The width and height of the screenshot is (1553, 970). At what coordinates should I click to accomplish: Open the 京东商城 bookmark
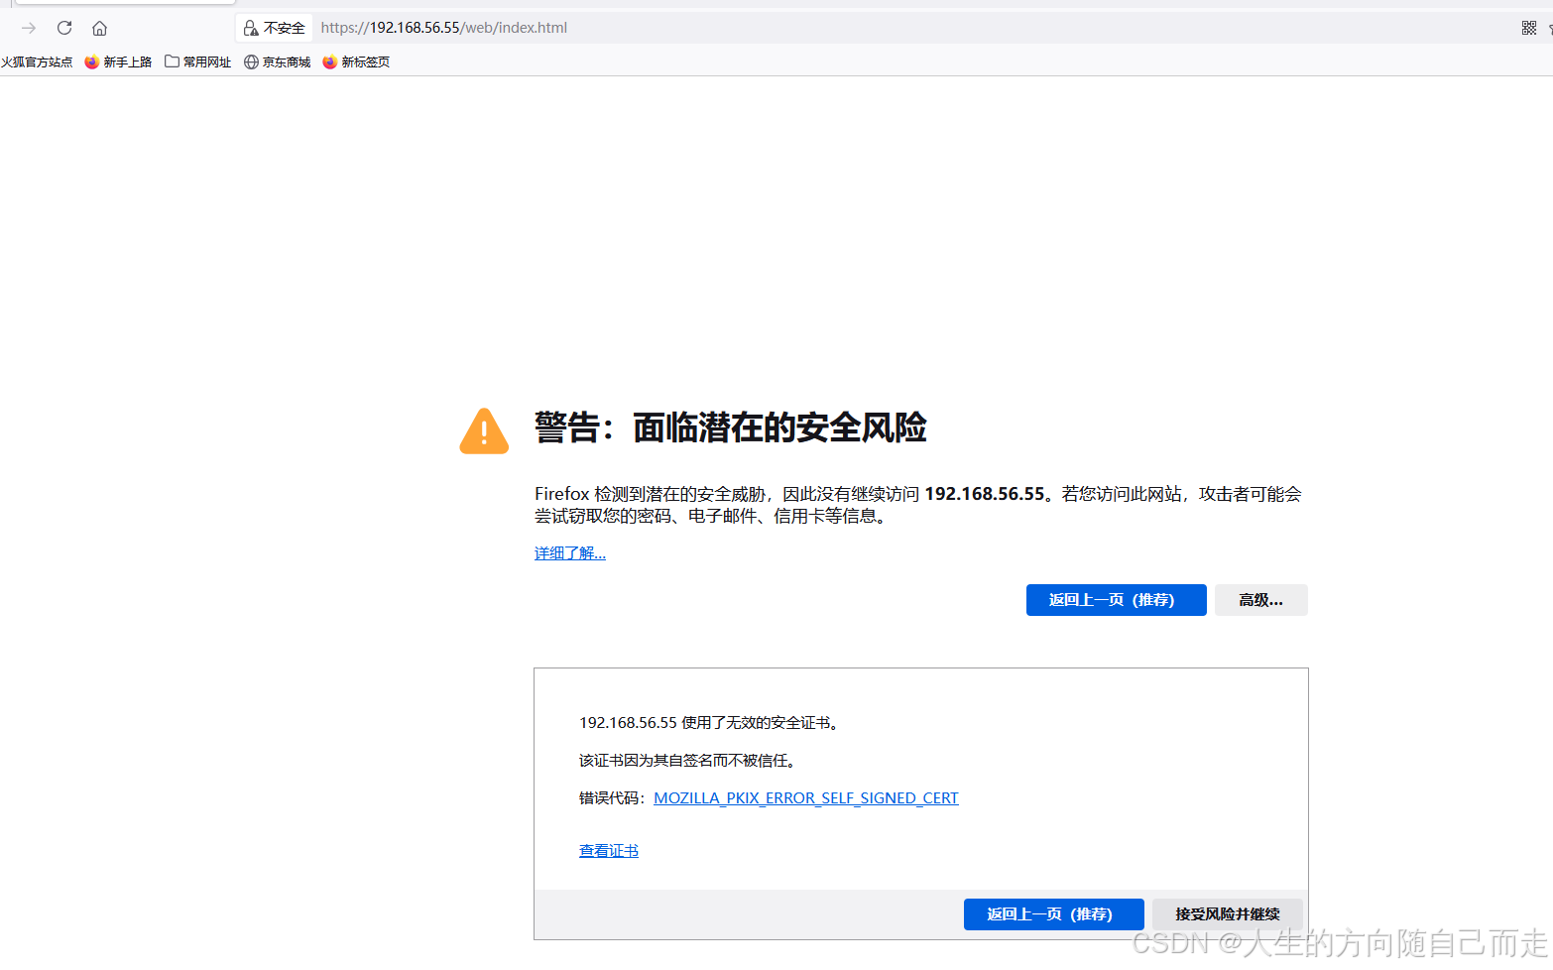(277, 61)
